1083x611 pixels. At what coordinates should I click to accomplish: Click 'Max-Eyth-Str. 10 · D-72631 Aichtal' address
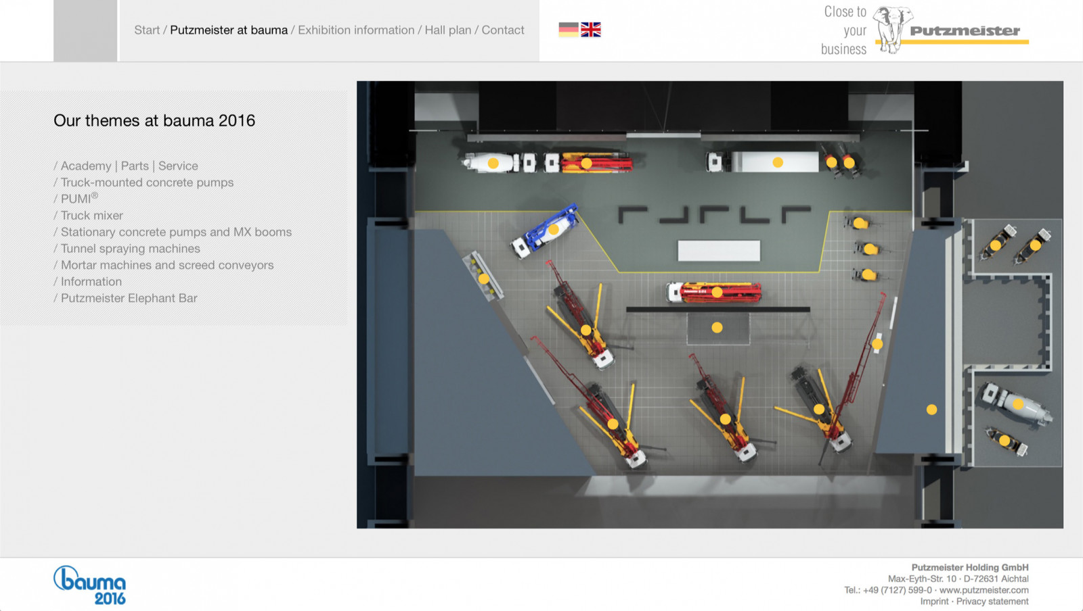pos(958,579)
